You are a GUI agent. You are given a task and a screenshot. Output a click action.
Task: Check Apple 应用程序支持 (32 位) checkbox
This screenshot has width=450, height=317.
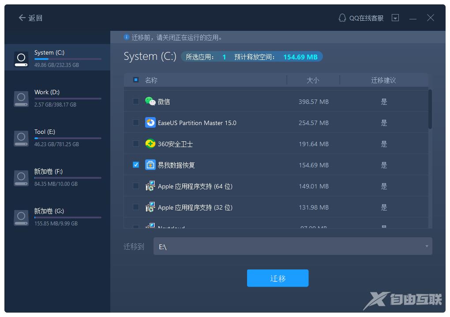pos(136,207)
